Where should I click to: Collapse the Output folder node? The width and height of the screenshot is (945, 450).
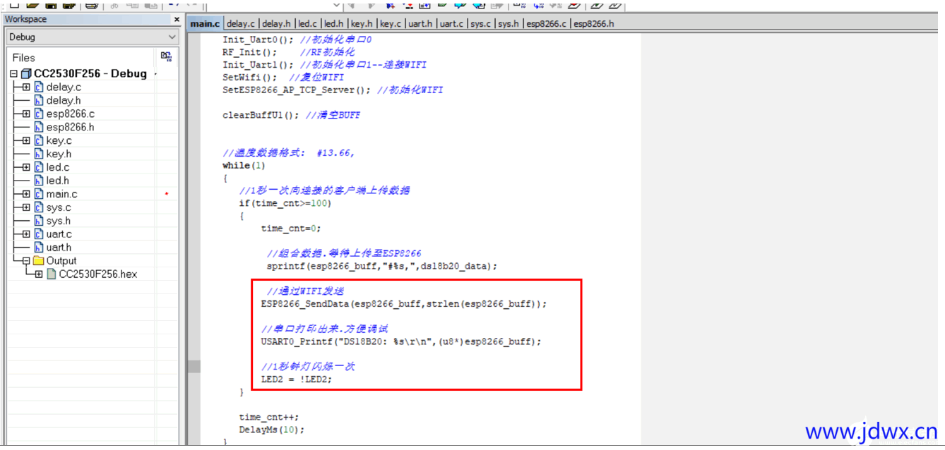(x=26, y=261)
